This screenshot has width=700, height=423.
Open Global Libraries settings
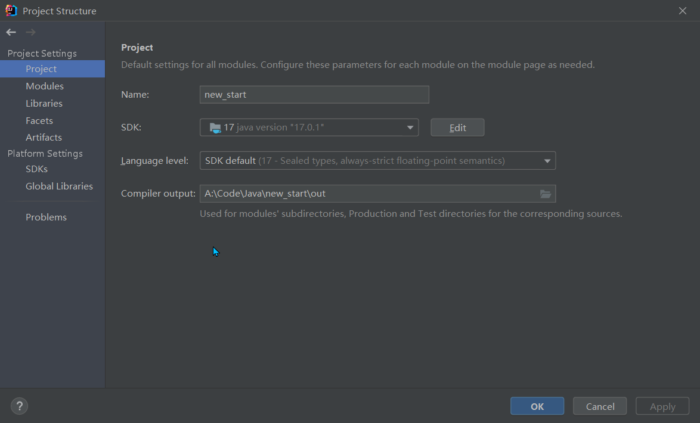coord(59,186)
